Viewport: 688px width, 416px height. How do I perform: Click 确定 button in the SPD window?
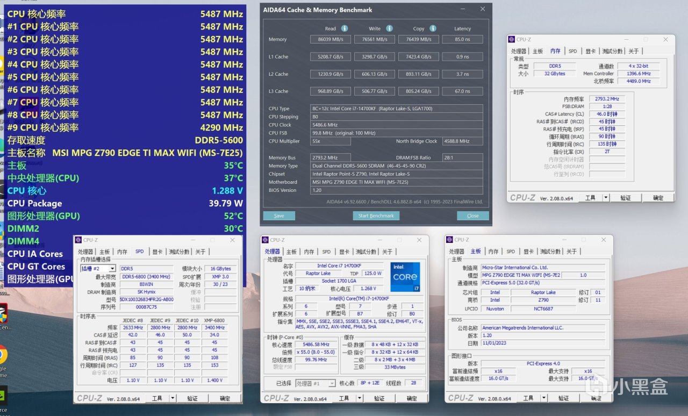click(225, 398)
